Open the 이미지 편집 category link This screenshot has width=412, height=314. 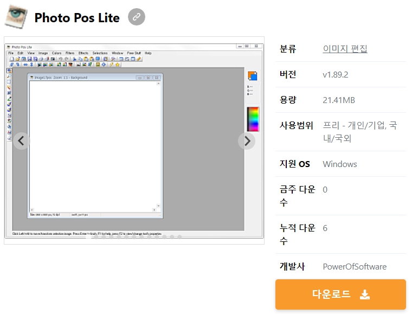click(x=345, y=49)
